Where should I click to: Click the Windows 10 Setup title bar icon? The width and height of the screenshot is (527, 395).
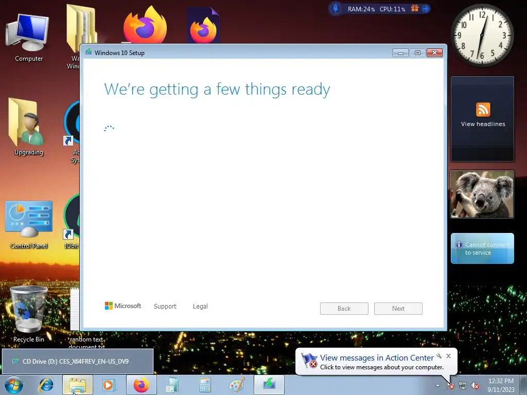coord(89,52)
